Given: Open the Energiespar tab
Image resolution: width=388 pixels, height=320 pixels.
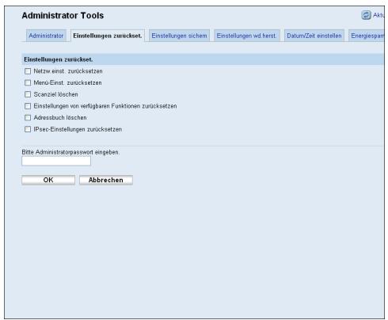Looking at the screenshot, I should click(x=367, y=36).
